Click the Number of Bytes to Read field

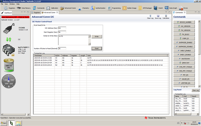[62, 49]
